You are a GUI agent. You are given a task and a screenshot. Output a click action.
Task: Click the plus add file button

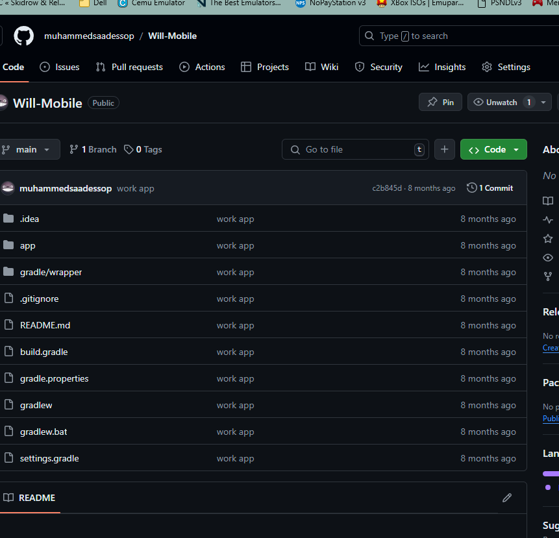coord(444,149)
